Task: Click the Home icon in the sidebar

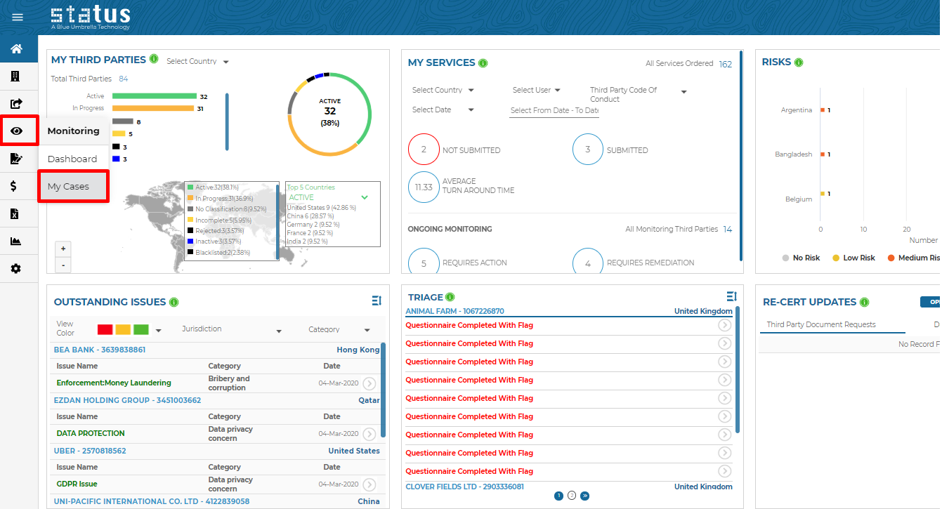Action: coord(16,49)
